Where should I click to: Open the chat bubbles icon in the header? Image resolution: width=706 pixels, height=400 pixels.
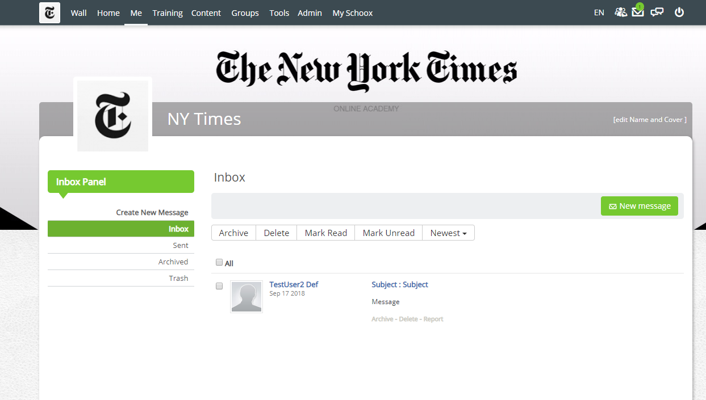(x=657, y=12)
